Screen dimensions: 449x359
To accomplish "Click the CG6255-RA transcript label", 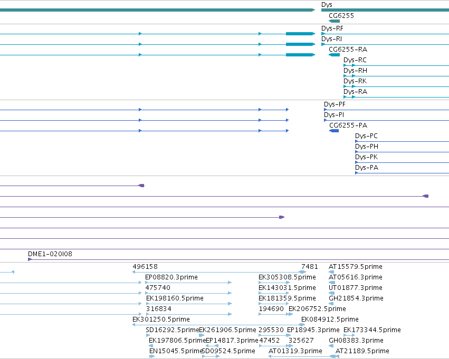I will pos(348,50).
